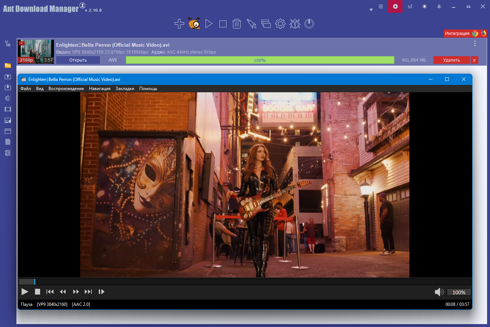Show the category tree sidebar icon
The image size is (490, 327).
pyautogui.click(x=8, y=44)
